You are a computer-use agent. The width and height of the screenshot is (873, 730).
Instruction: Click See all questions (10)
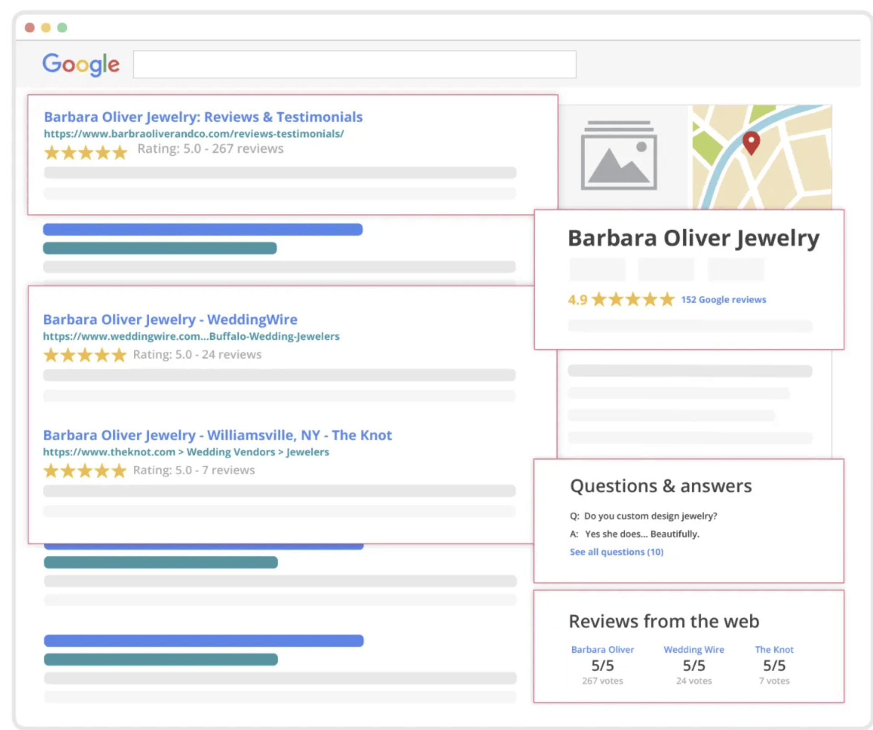(617, 552)
